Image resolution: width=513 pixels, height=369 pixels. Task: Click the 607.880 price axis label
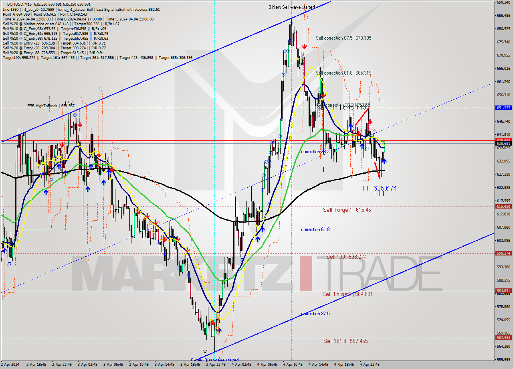pyautogui.click(x=503, y=227)
